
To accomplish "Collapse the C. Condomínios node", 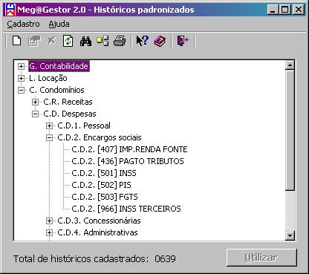I will tap(21, 90).
